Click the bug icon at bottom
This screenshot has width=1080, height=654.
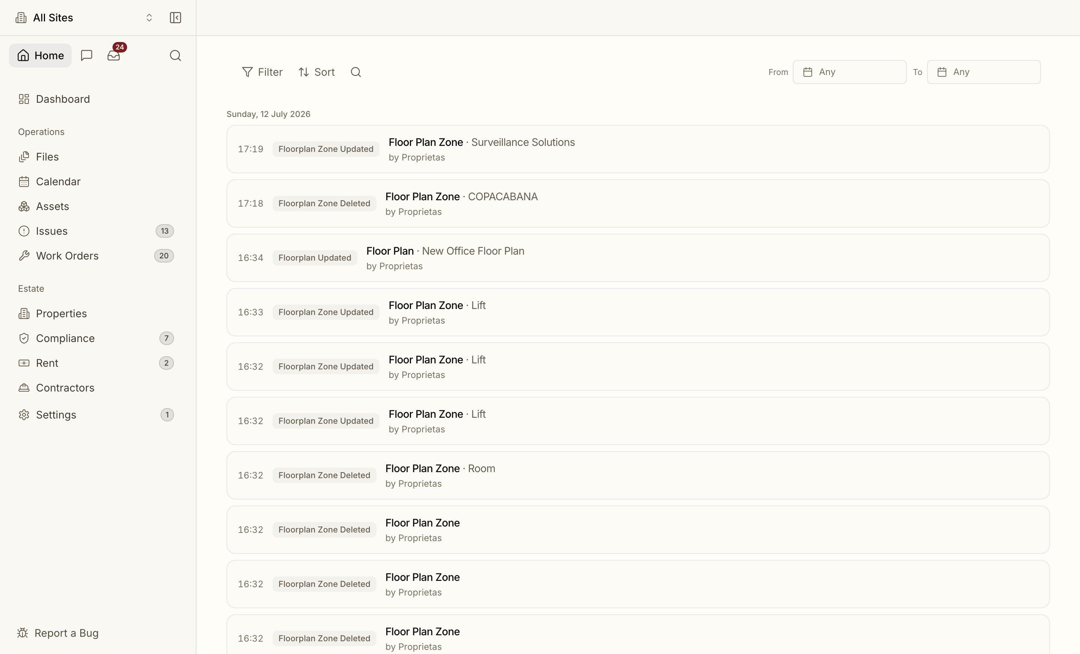coord(22,633)
